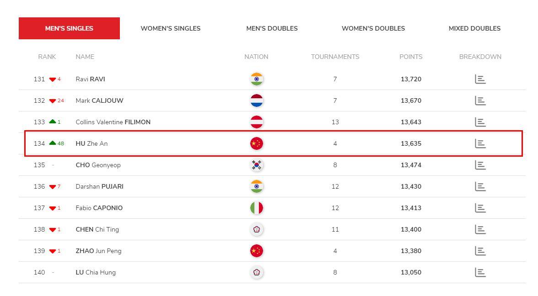Open breakdown icon for Mark CALJOUW
Viewport: 538px width, 296px height.
pos(480,100)
